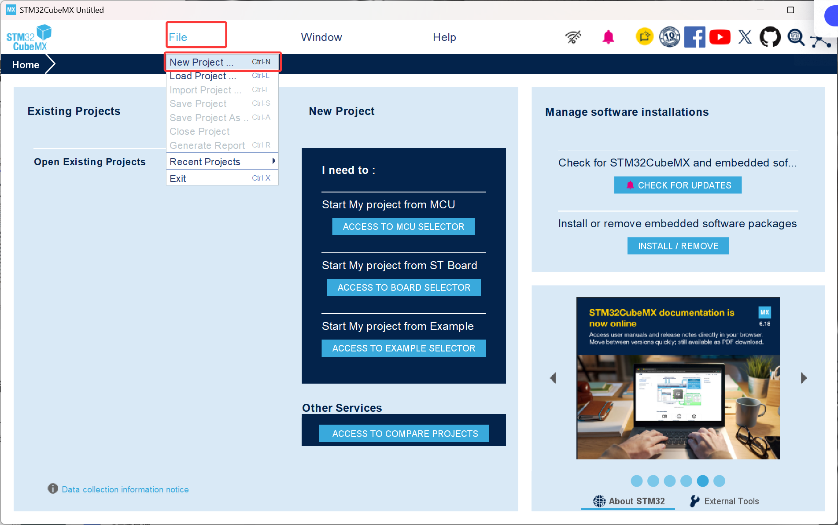Open notifications via the pink bell icon
Image resolution: width=838 pixels, height=525 pixels.
click(608, 37)
